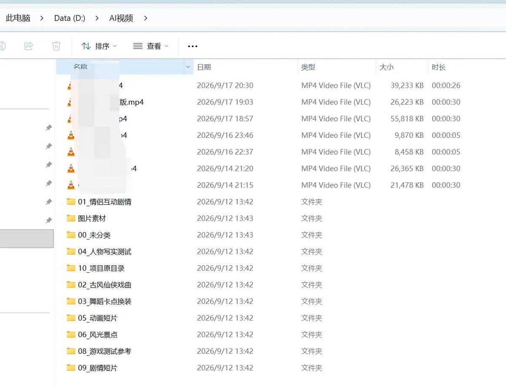Click folder icon of 06_风光景点
This screenshot has width=506, height=387.
tap(71, 334)
